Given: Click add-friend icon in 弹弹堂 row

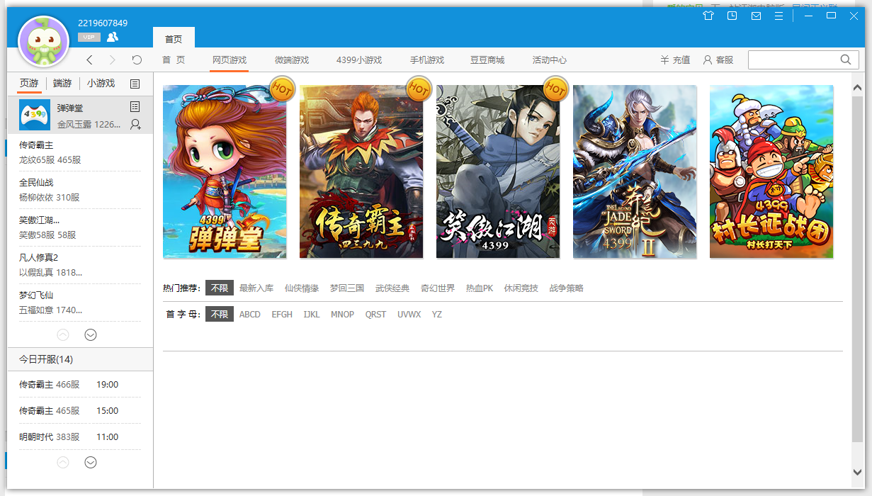Looking at the screenshot, I should pos(135,124).
